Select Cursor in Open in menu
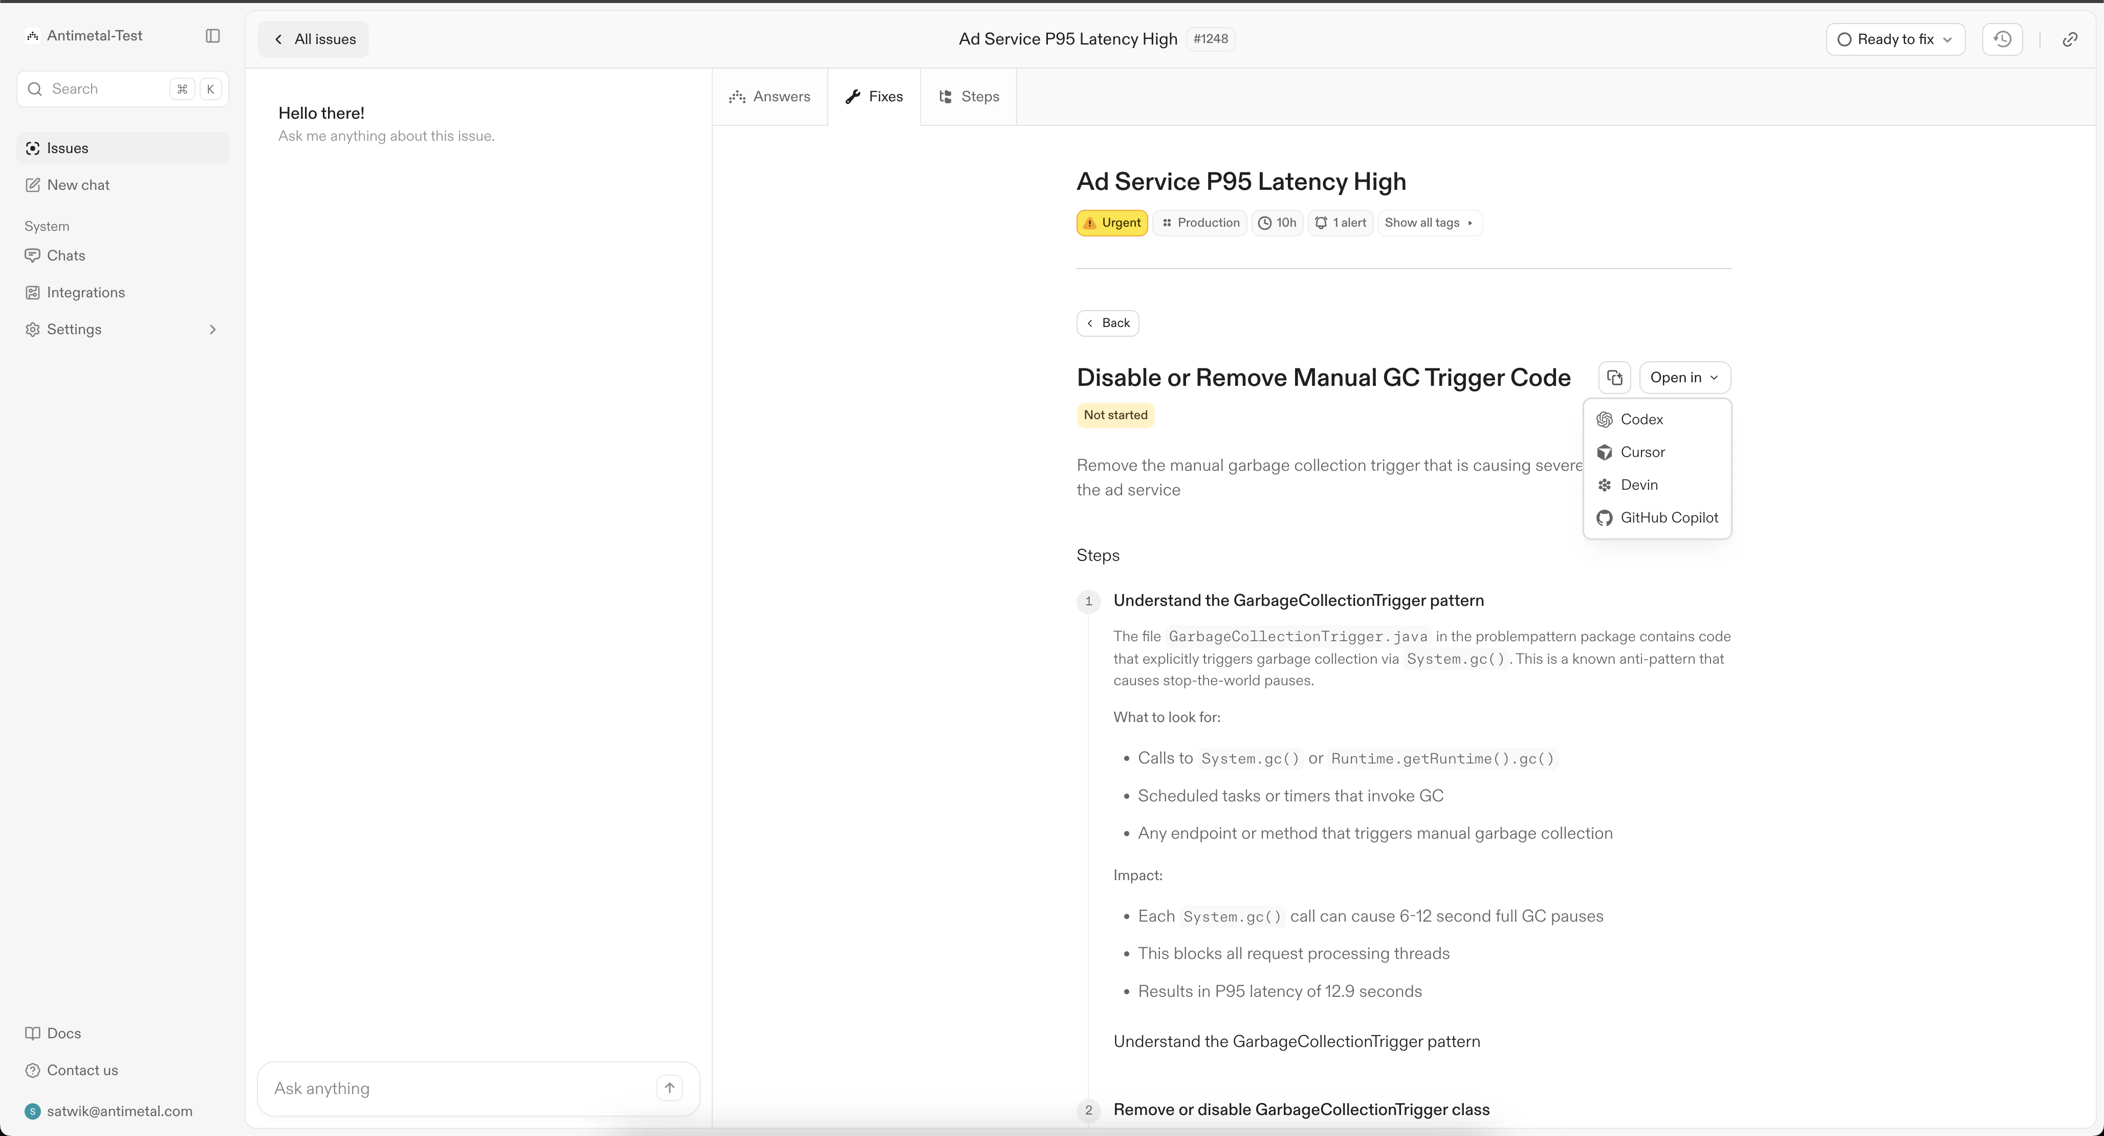Screen dimensions: 2104x1136 point(1642,452)
